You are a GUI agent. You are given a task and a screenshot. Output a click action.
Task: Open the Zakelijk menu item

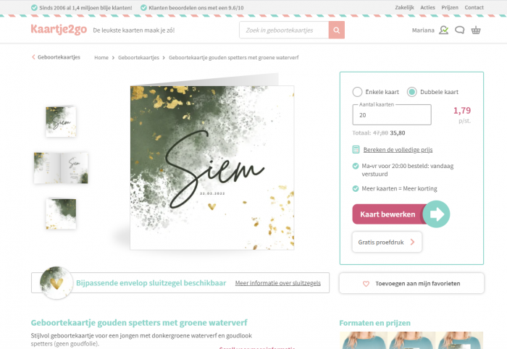[404, 7]
